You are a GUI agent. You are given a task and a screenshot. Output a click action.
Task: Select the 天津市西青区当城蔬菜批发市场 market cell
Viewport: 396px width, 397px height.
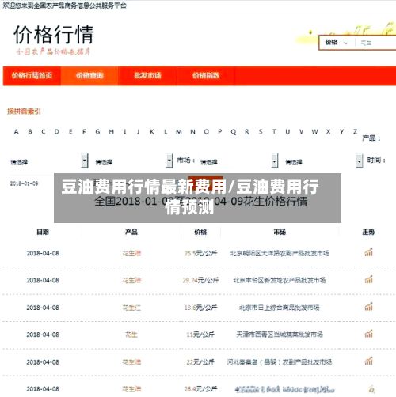click(x=280, y=335)
